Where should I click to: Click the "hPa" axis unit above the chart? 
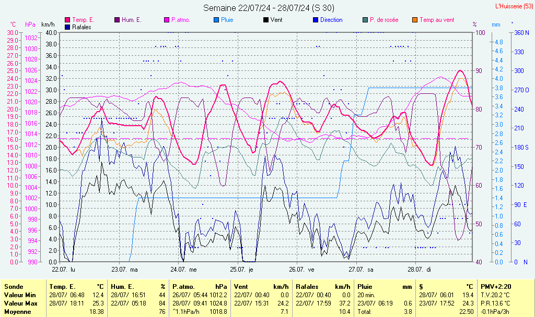(30, 25)
